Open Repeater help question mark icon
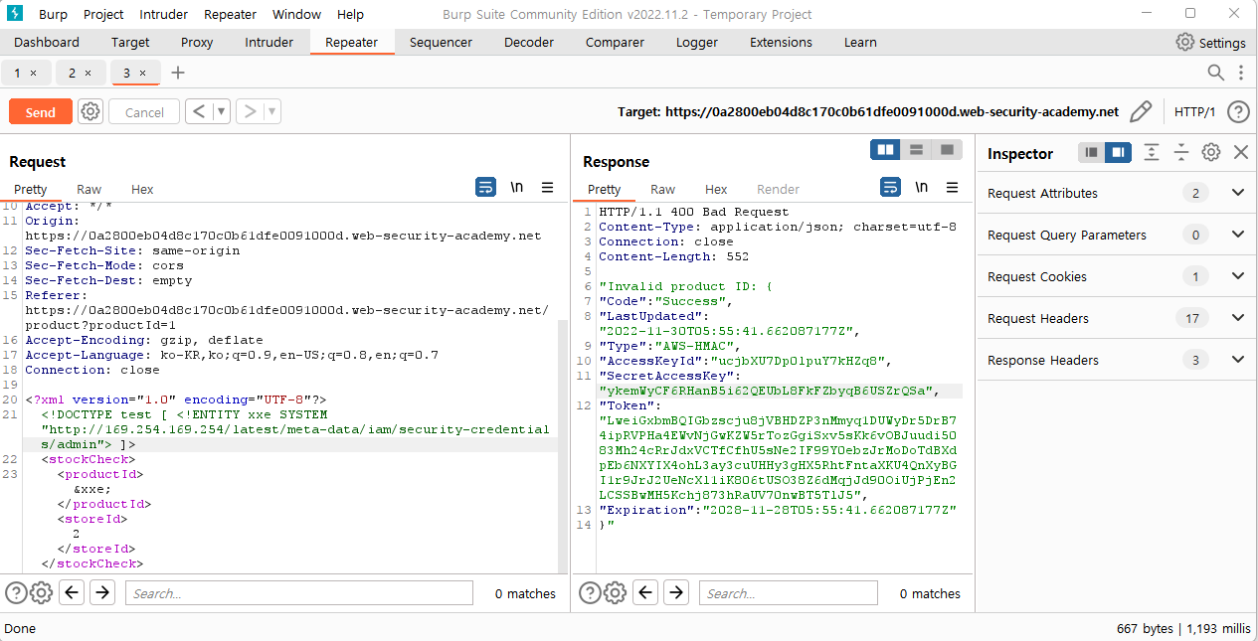 click(x=1238, y=111)
